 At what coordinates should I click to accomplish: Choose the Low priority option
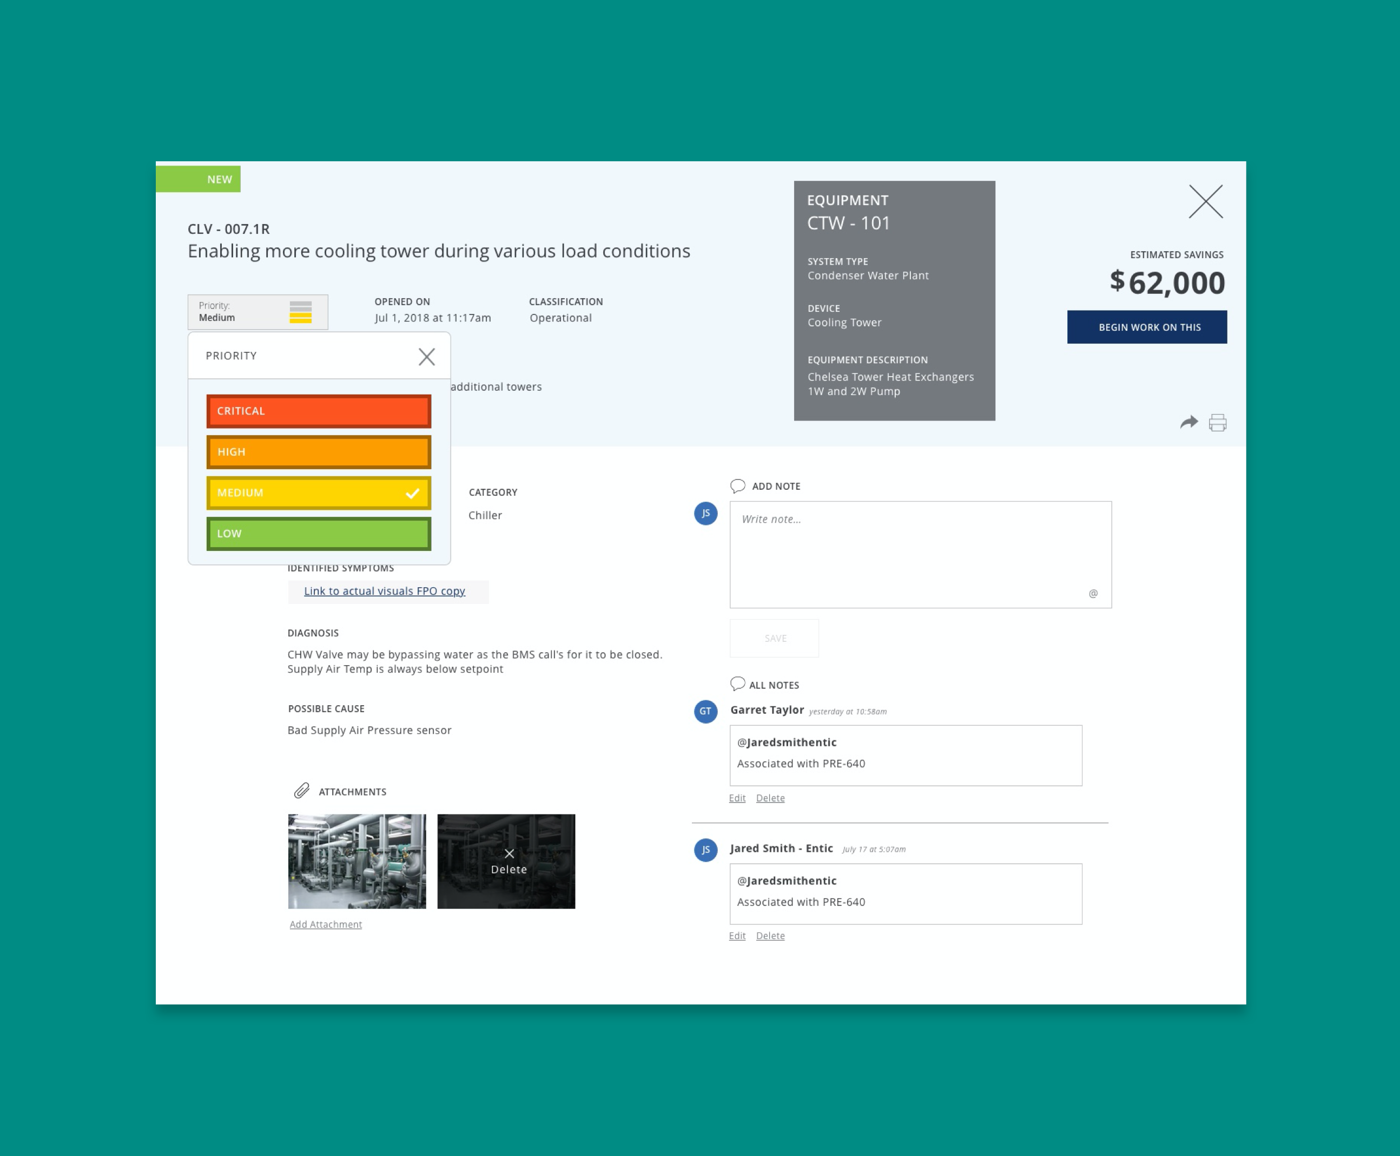[318, 534]
